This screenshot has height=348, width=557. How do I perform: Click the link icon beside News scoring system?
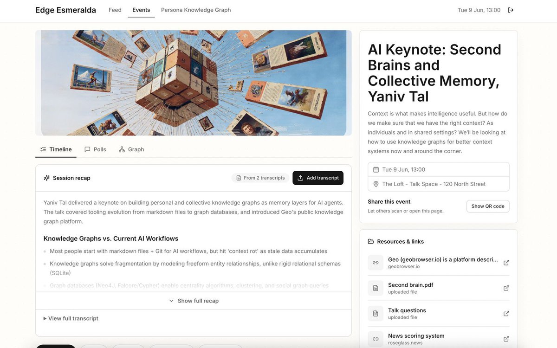click(376, 339)
